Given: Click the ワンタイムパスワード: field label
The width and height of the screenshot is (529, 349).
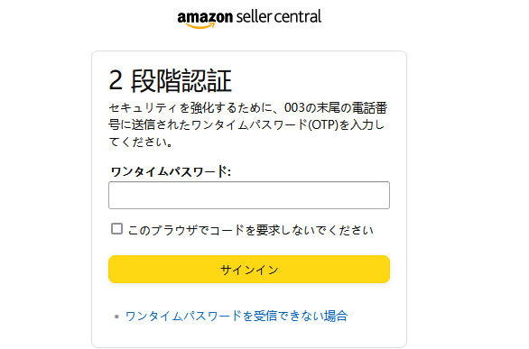Looking at the screenshot, I should pos(171,171).
